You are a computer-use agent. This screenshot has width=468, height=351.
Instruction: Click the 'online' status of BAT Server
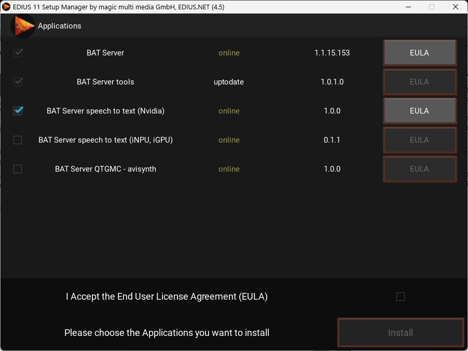click(229, 53)
